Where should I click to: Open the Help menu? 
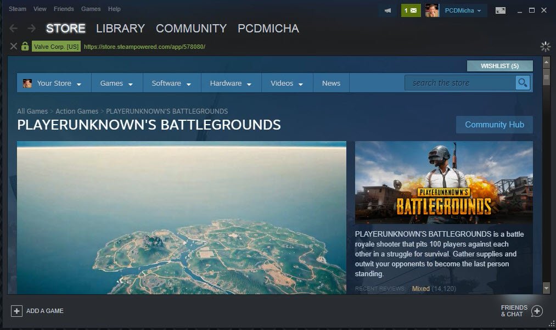[x=114, y=9]
